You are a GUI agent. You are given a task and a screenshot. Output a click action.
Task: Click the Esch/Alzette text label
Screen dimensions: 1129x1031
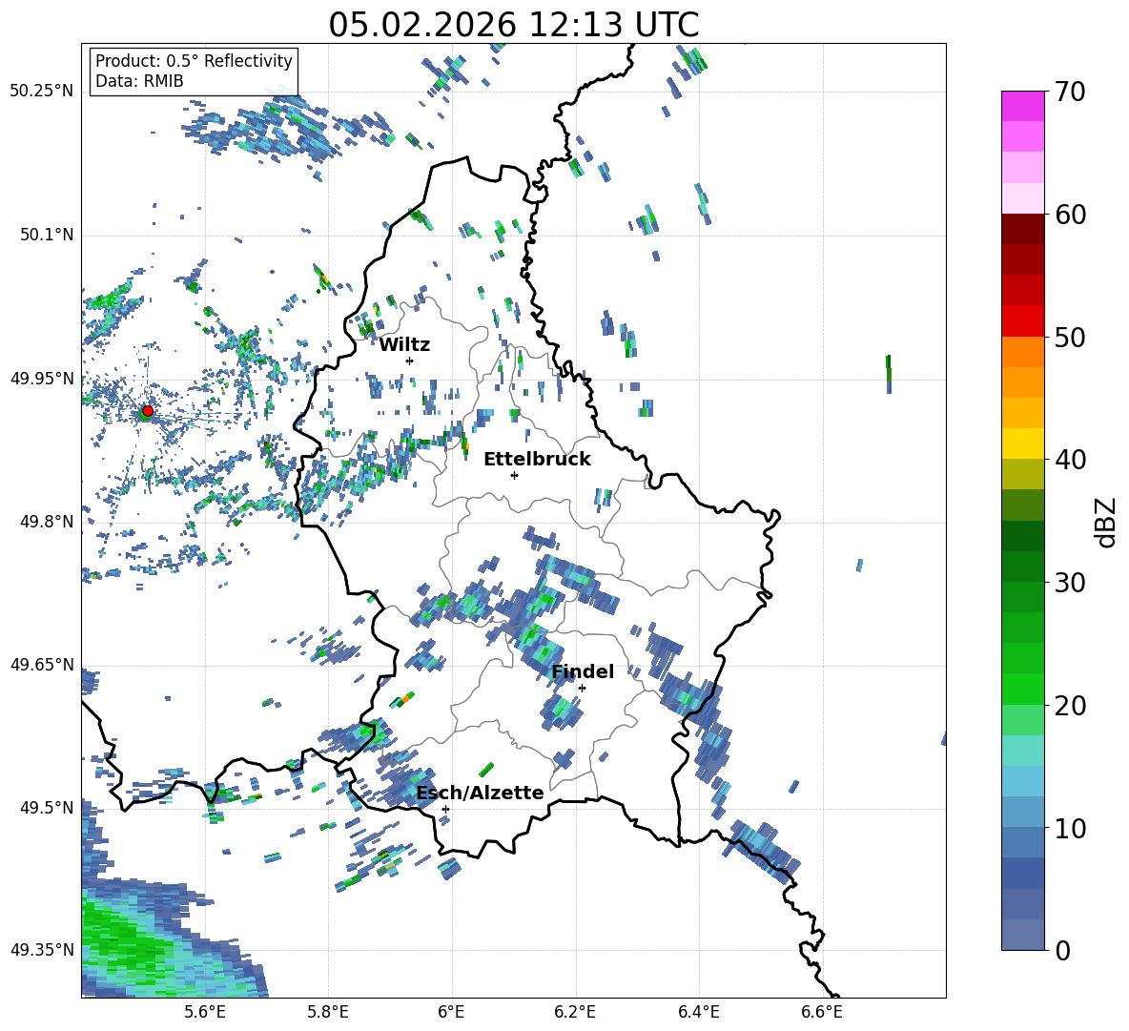pyautogui.click(x=480, y=793)
